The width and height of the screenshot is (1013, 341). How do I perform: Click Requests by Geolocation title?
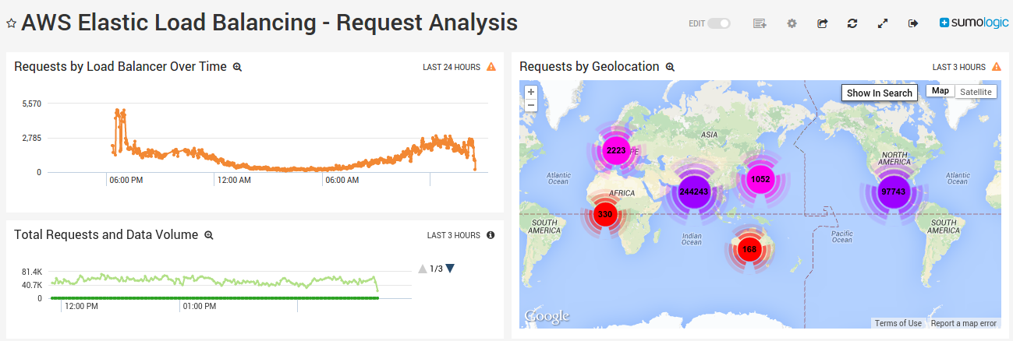[590, 67]
